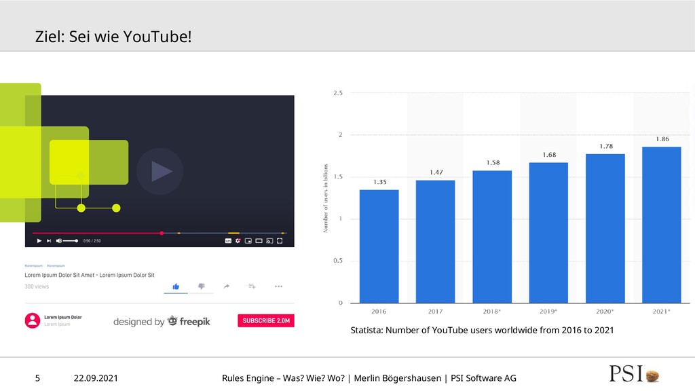The image size is (695, 391).
Task: Click the small play icon in player controls
Action: 39,241
